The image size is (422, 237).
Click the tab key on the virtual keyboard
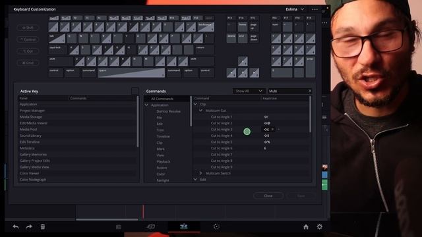click(x=57, y=38)
